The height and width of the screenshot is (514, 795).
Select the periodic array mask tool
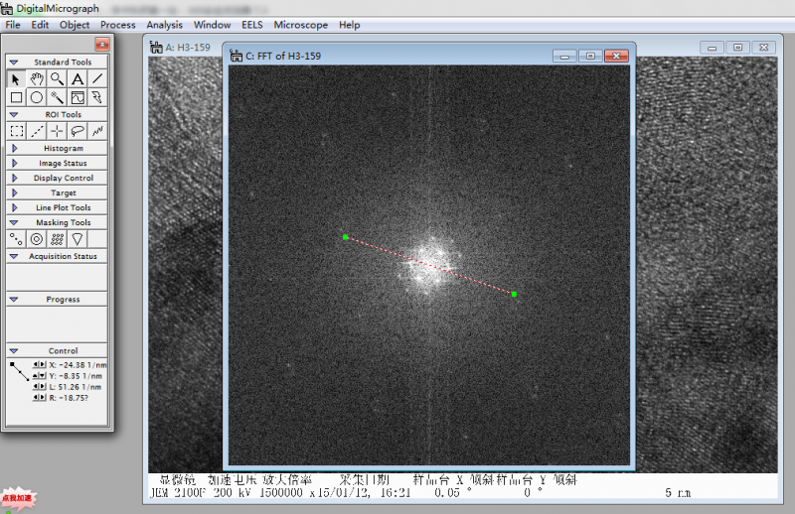[x=57, y=239]
